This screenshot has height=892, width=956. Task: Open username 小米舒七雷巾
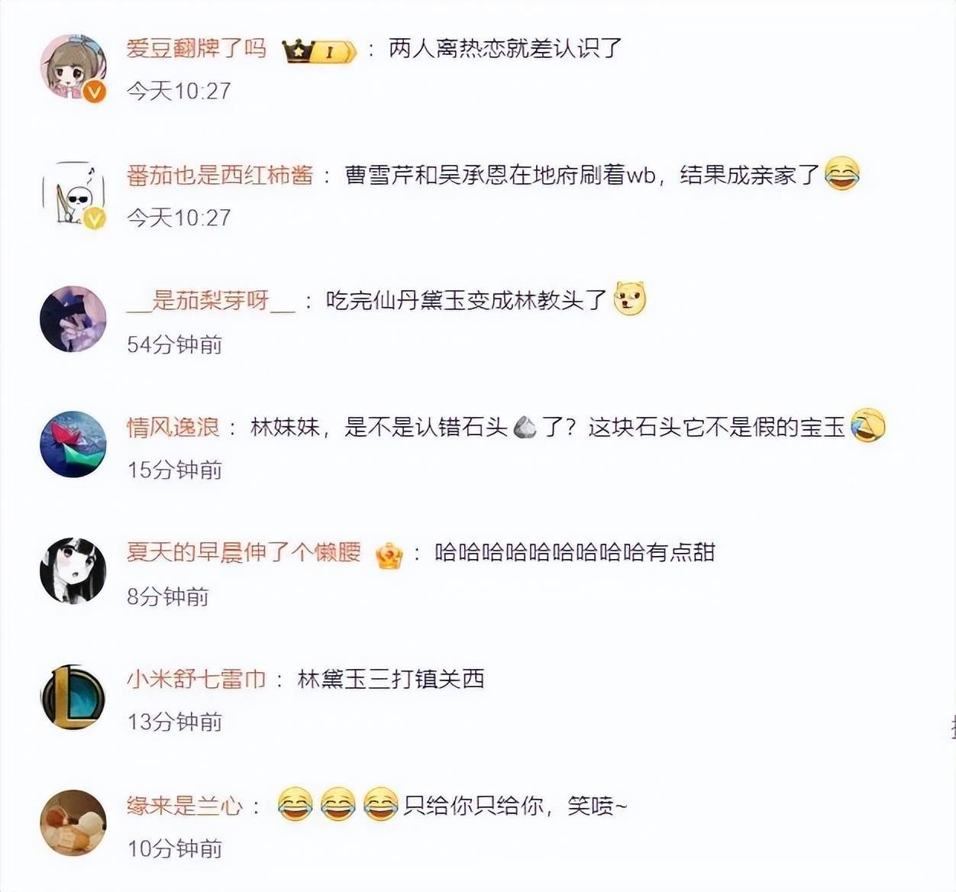click(x=196, y=679)
